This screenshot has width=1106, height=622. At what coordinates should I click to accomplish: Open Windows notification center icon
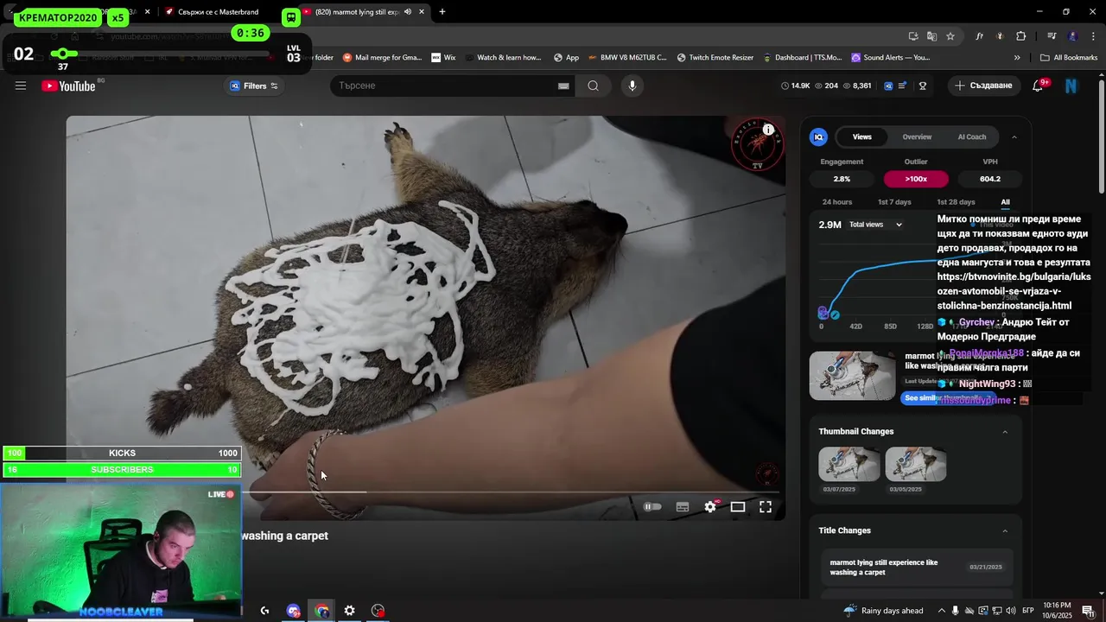pos(1088,611)
